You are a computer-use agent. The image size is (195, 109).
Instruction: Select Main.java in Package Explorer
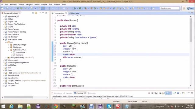(18, 55)
